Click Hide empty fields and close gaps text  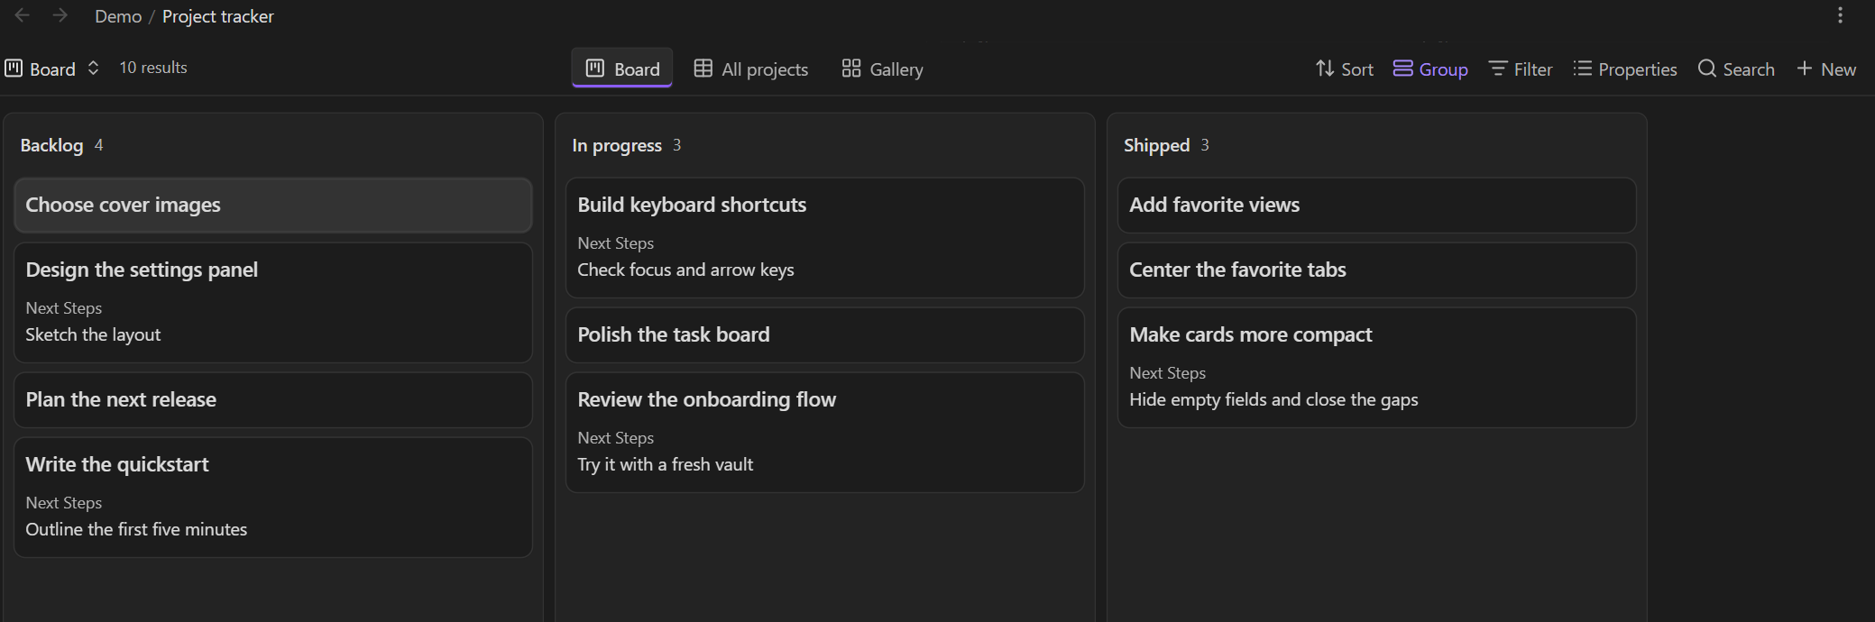click(1273, 399)
